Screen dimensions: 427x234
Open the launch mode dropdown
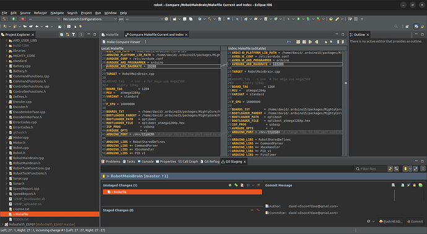(x=44, y=19)
